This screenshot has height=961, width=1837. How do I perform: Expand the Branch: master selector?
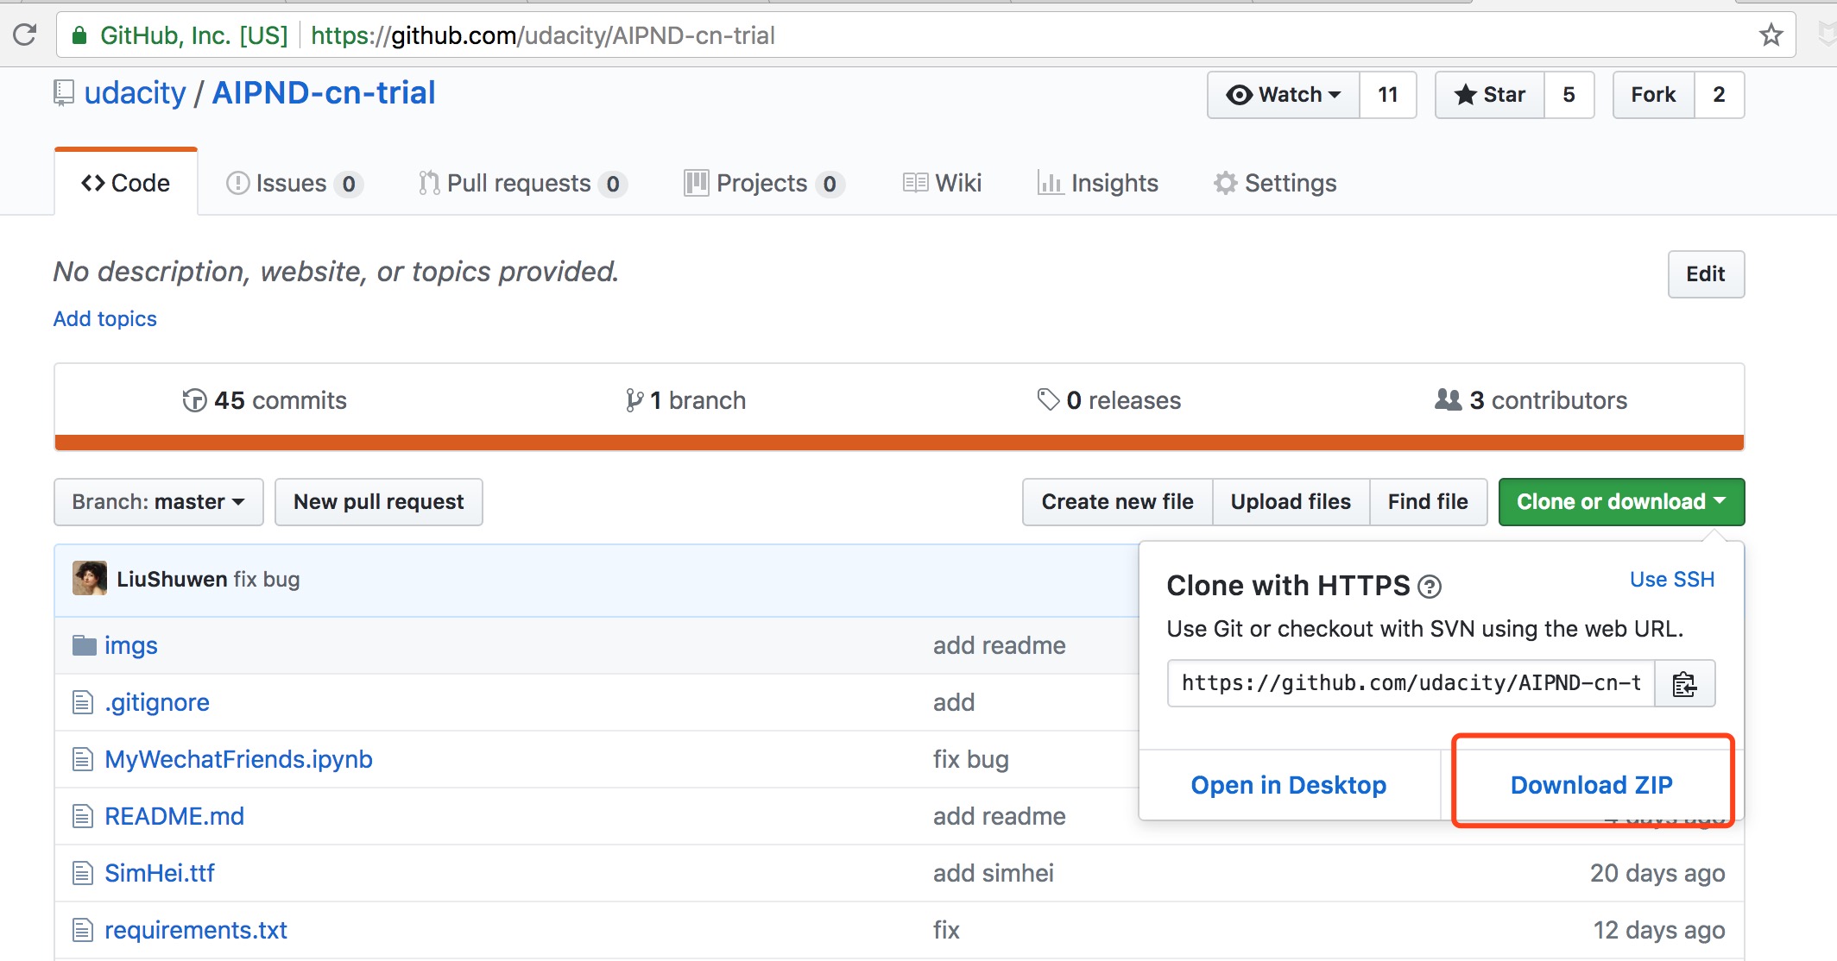(x=158, y=502)
